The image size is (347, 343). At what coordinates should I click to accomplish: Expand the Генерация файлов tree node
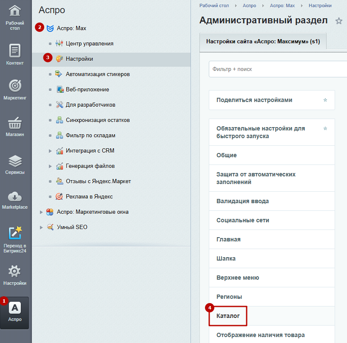50,166
